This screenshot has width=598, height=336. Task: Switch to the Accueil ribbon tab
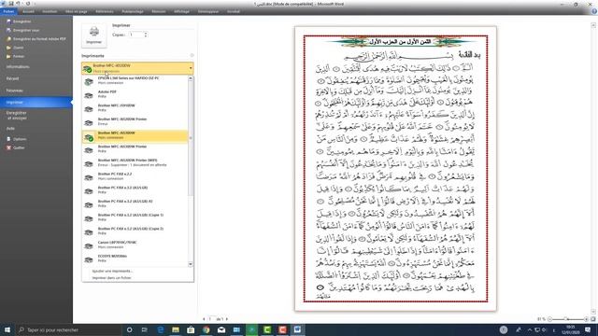[x=28, y=11]
